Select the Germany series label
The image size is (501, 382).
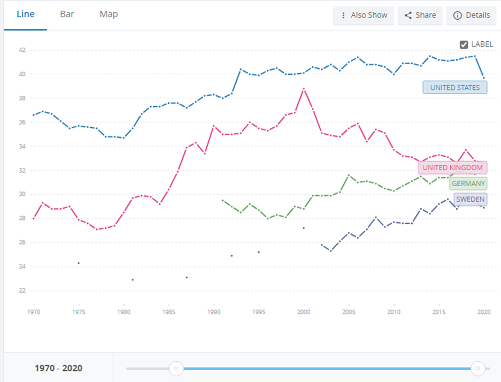point(468,184)
